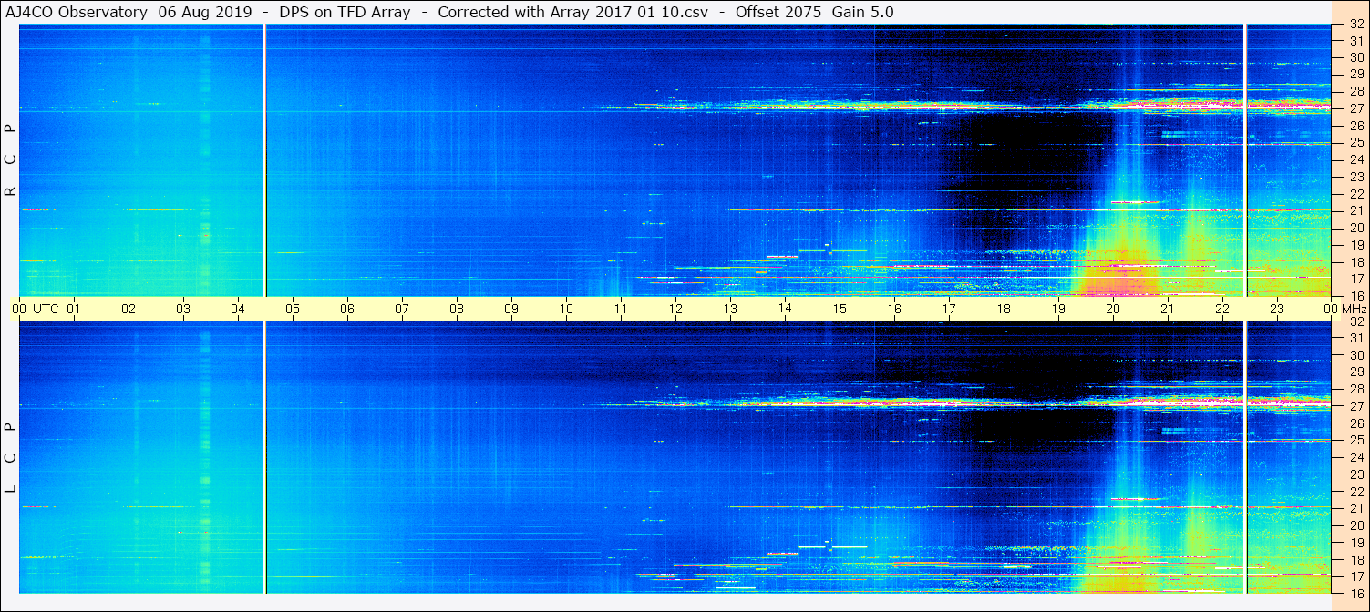Click the 08 hour mark on time axis
This screenshot has width=1370, height=612.
(x=457, y=309)
